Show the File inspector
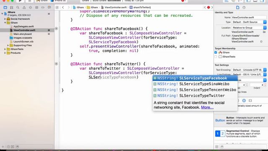Viewport: 268px width, 151px height. click(237, 8)
